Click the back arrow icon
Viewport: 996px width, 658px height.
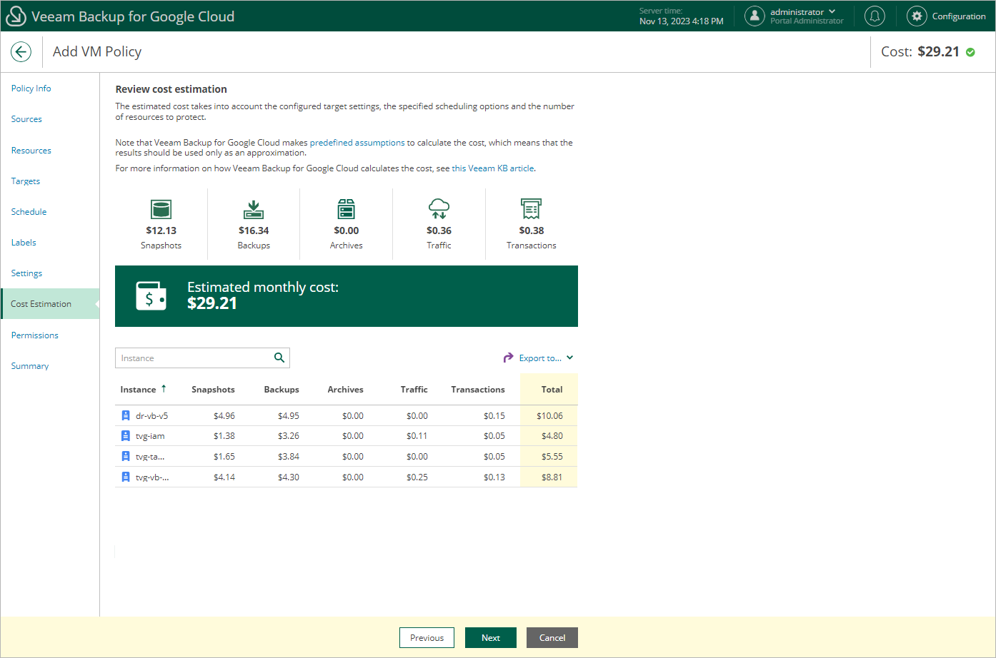click(21, 51)
